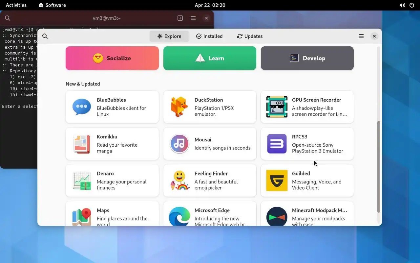Open the RPCS3 app title

pyautogui.click(x=300, y=137)
